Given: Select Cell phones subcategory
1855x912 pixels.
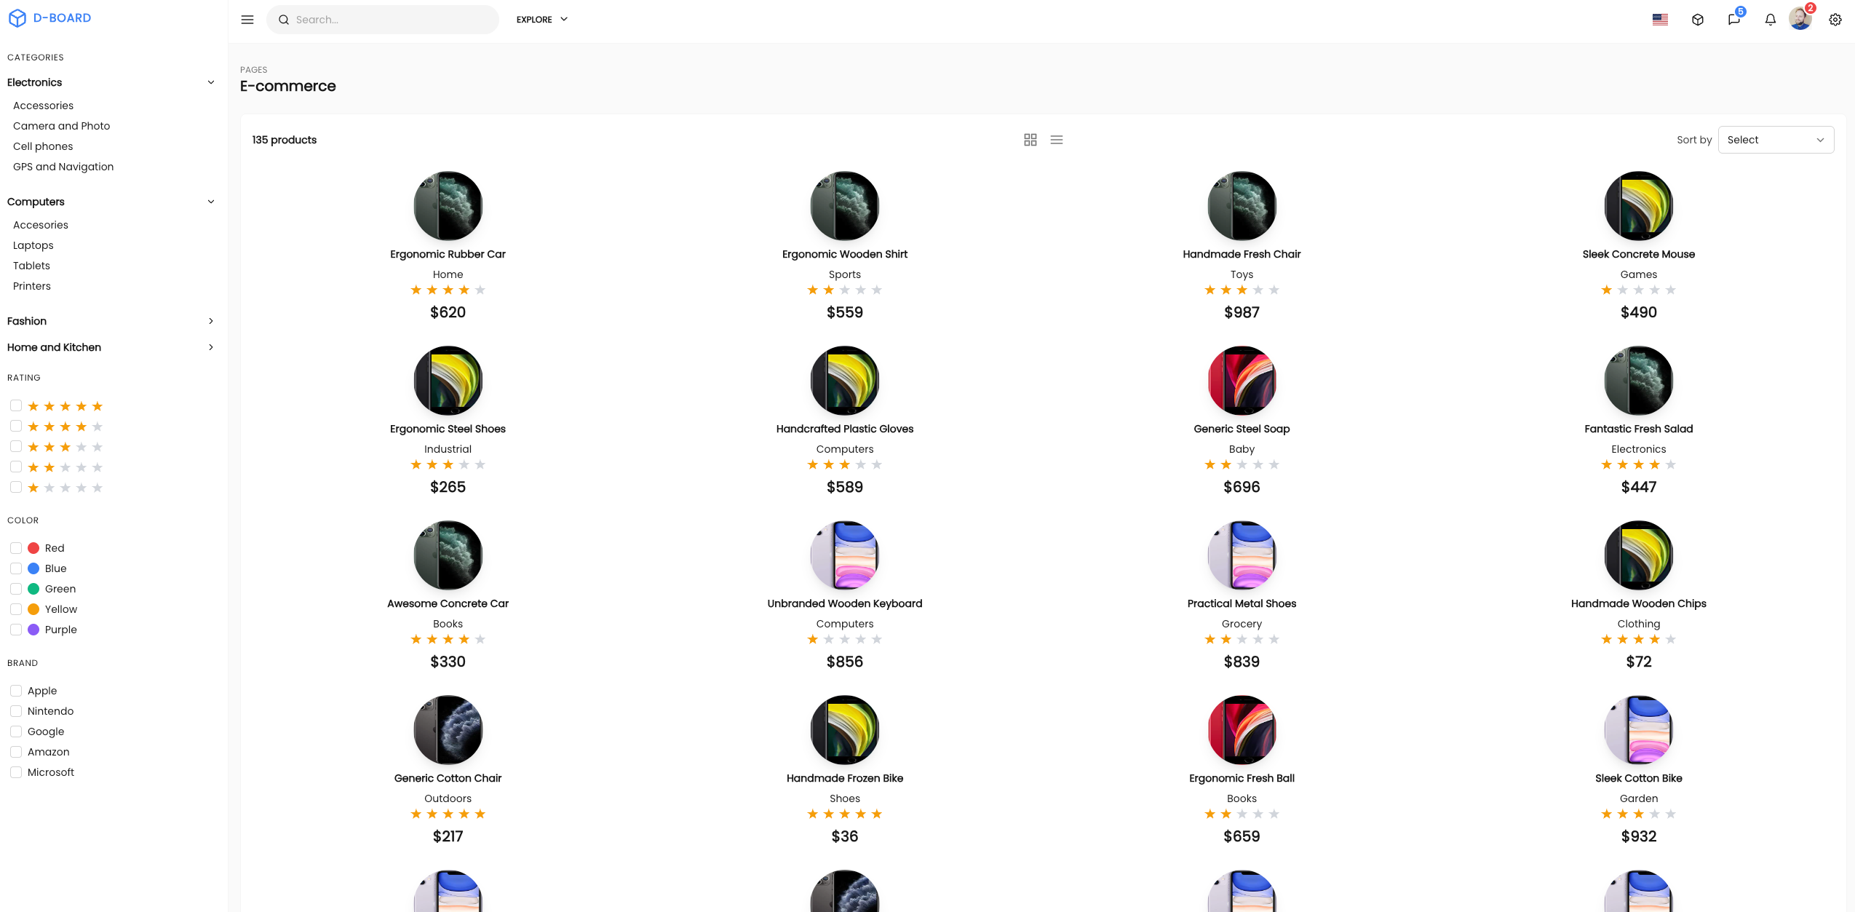Looking at the screenshot, I should click(43, 146).
